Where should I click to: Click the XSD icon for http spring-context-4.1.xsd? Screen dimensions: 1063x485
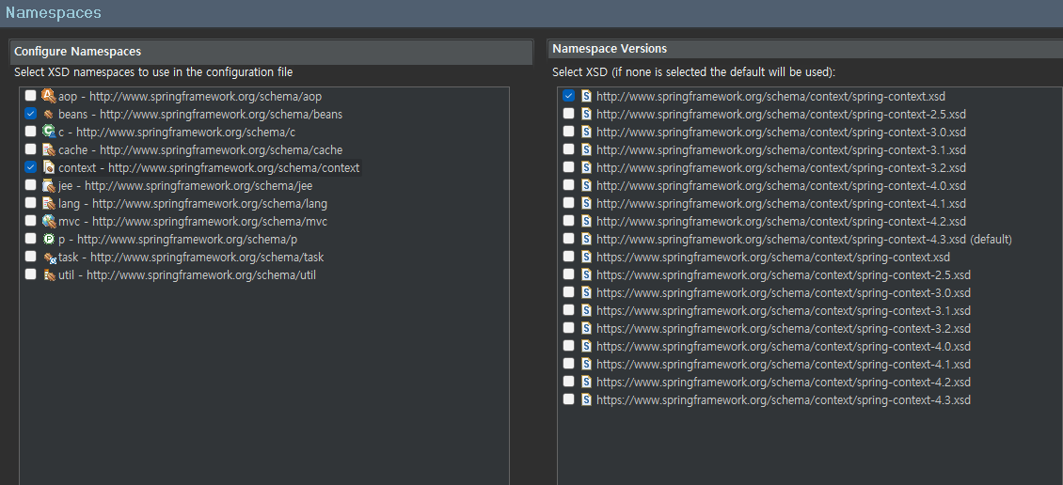(x=586, y=203)
